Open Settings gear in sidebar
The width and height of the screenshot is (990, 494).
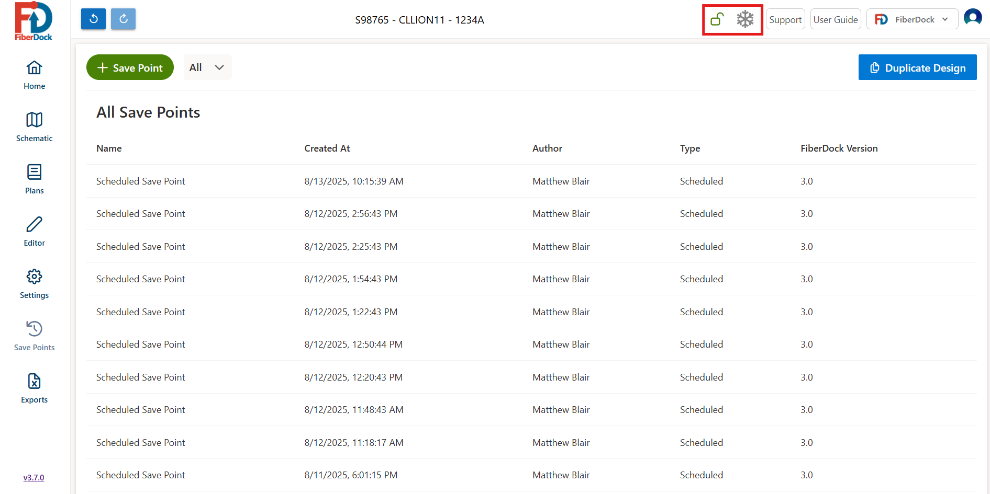click(34, 284)
